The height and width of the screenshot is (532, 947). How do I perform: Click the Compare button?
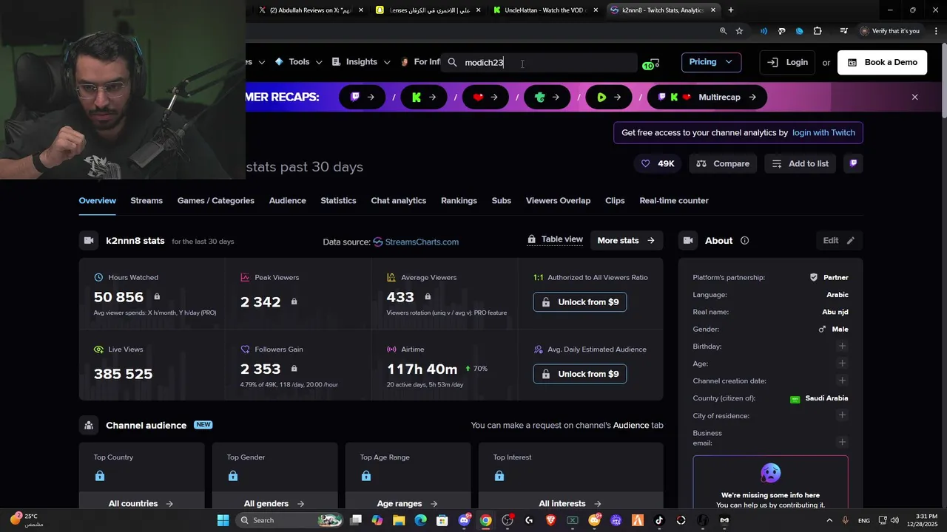pyautogui.click(x=723, y=163)
